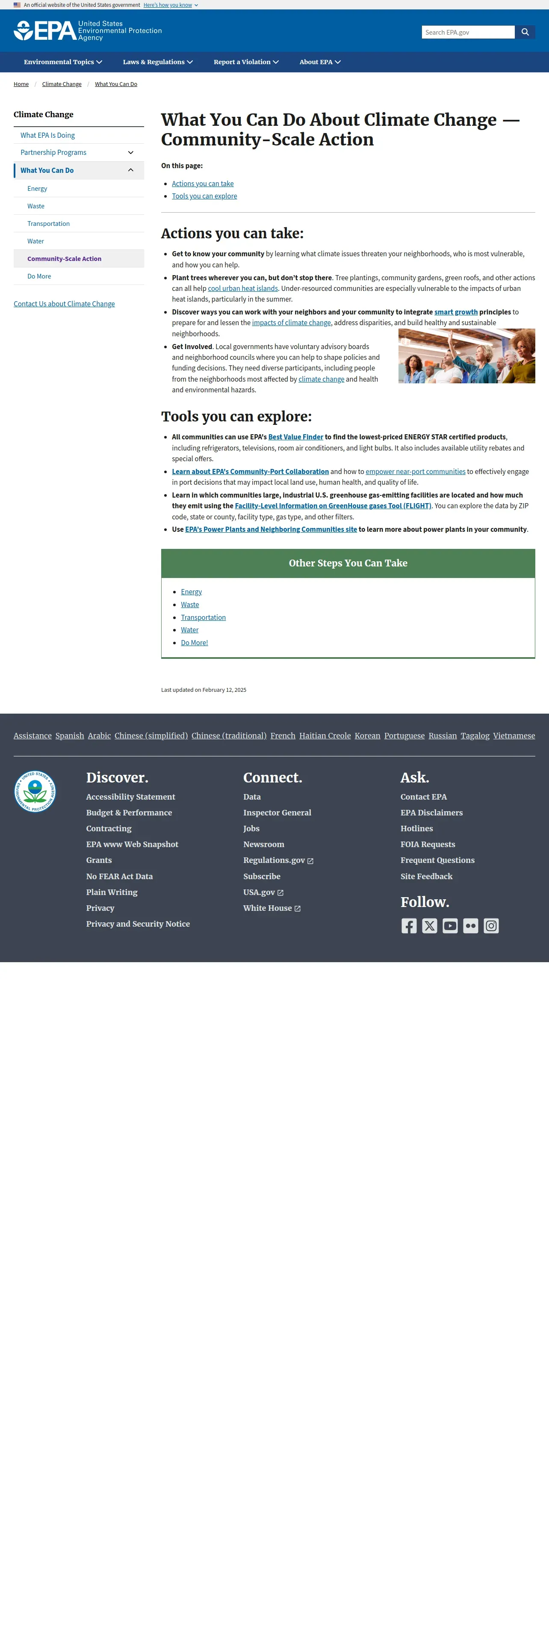Open Budget & Performance footer link
Viewport: 549px width, 1648px height.
[x=129, y=813]
